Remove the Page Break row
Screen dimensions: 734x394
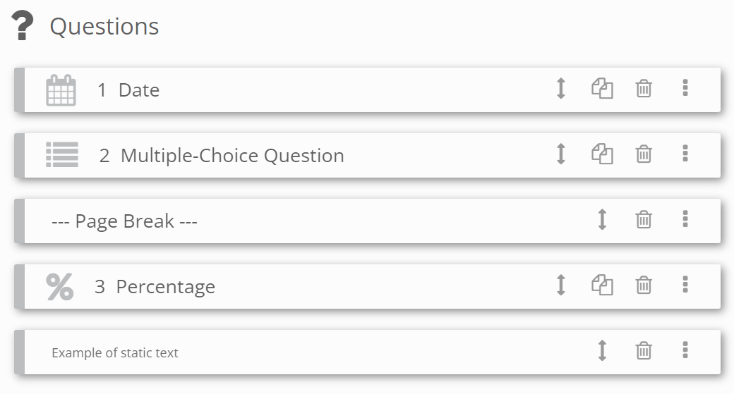pos(644,220)
